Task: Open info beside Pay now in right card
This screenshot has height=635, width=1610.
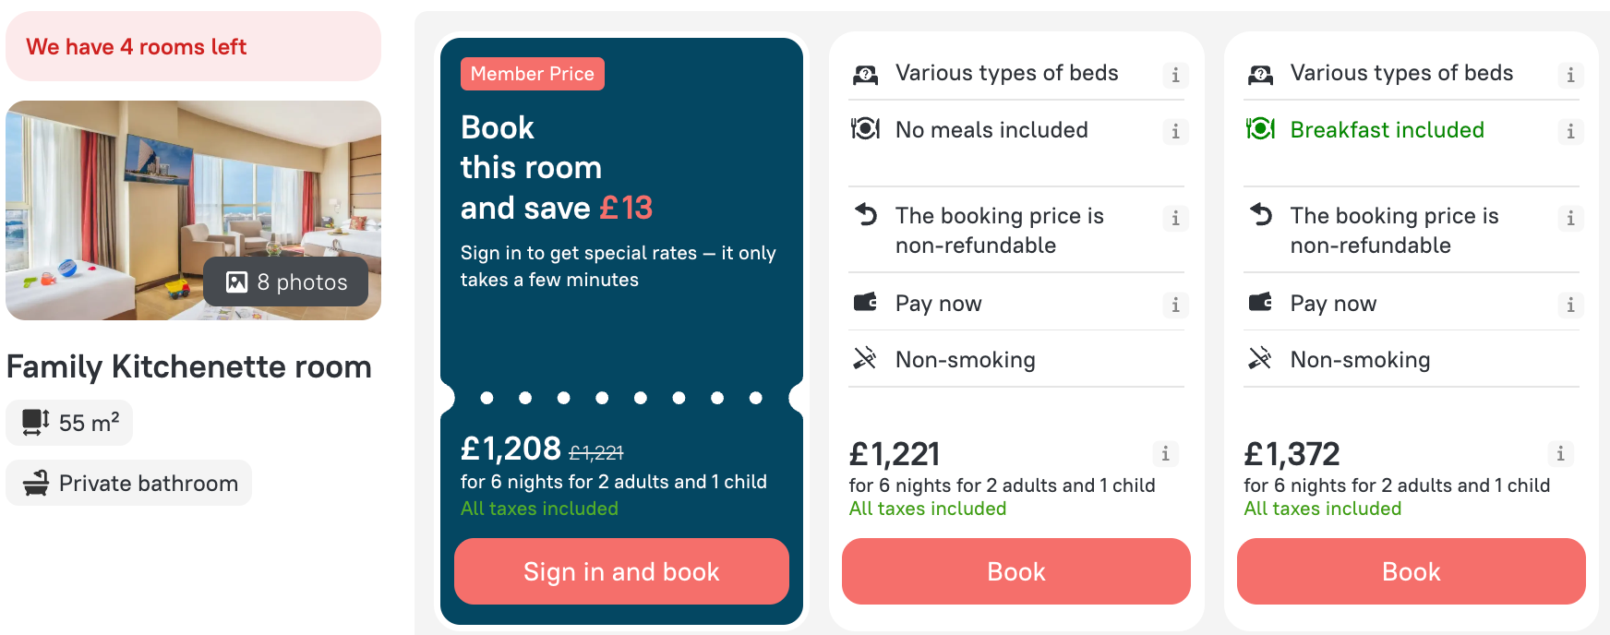Action: point(1570,305)
